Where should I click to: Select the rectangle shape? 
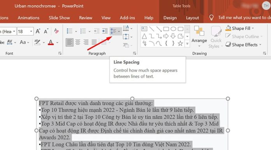point(166,29)
